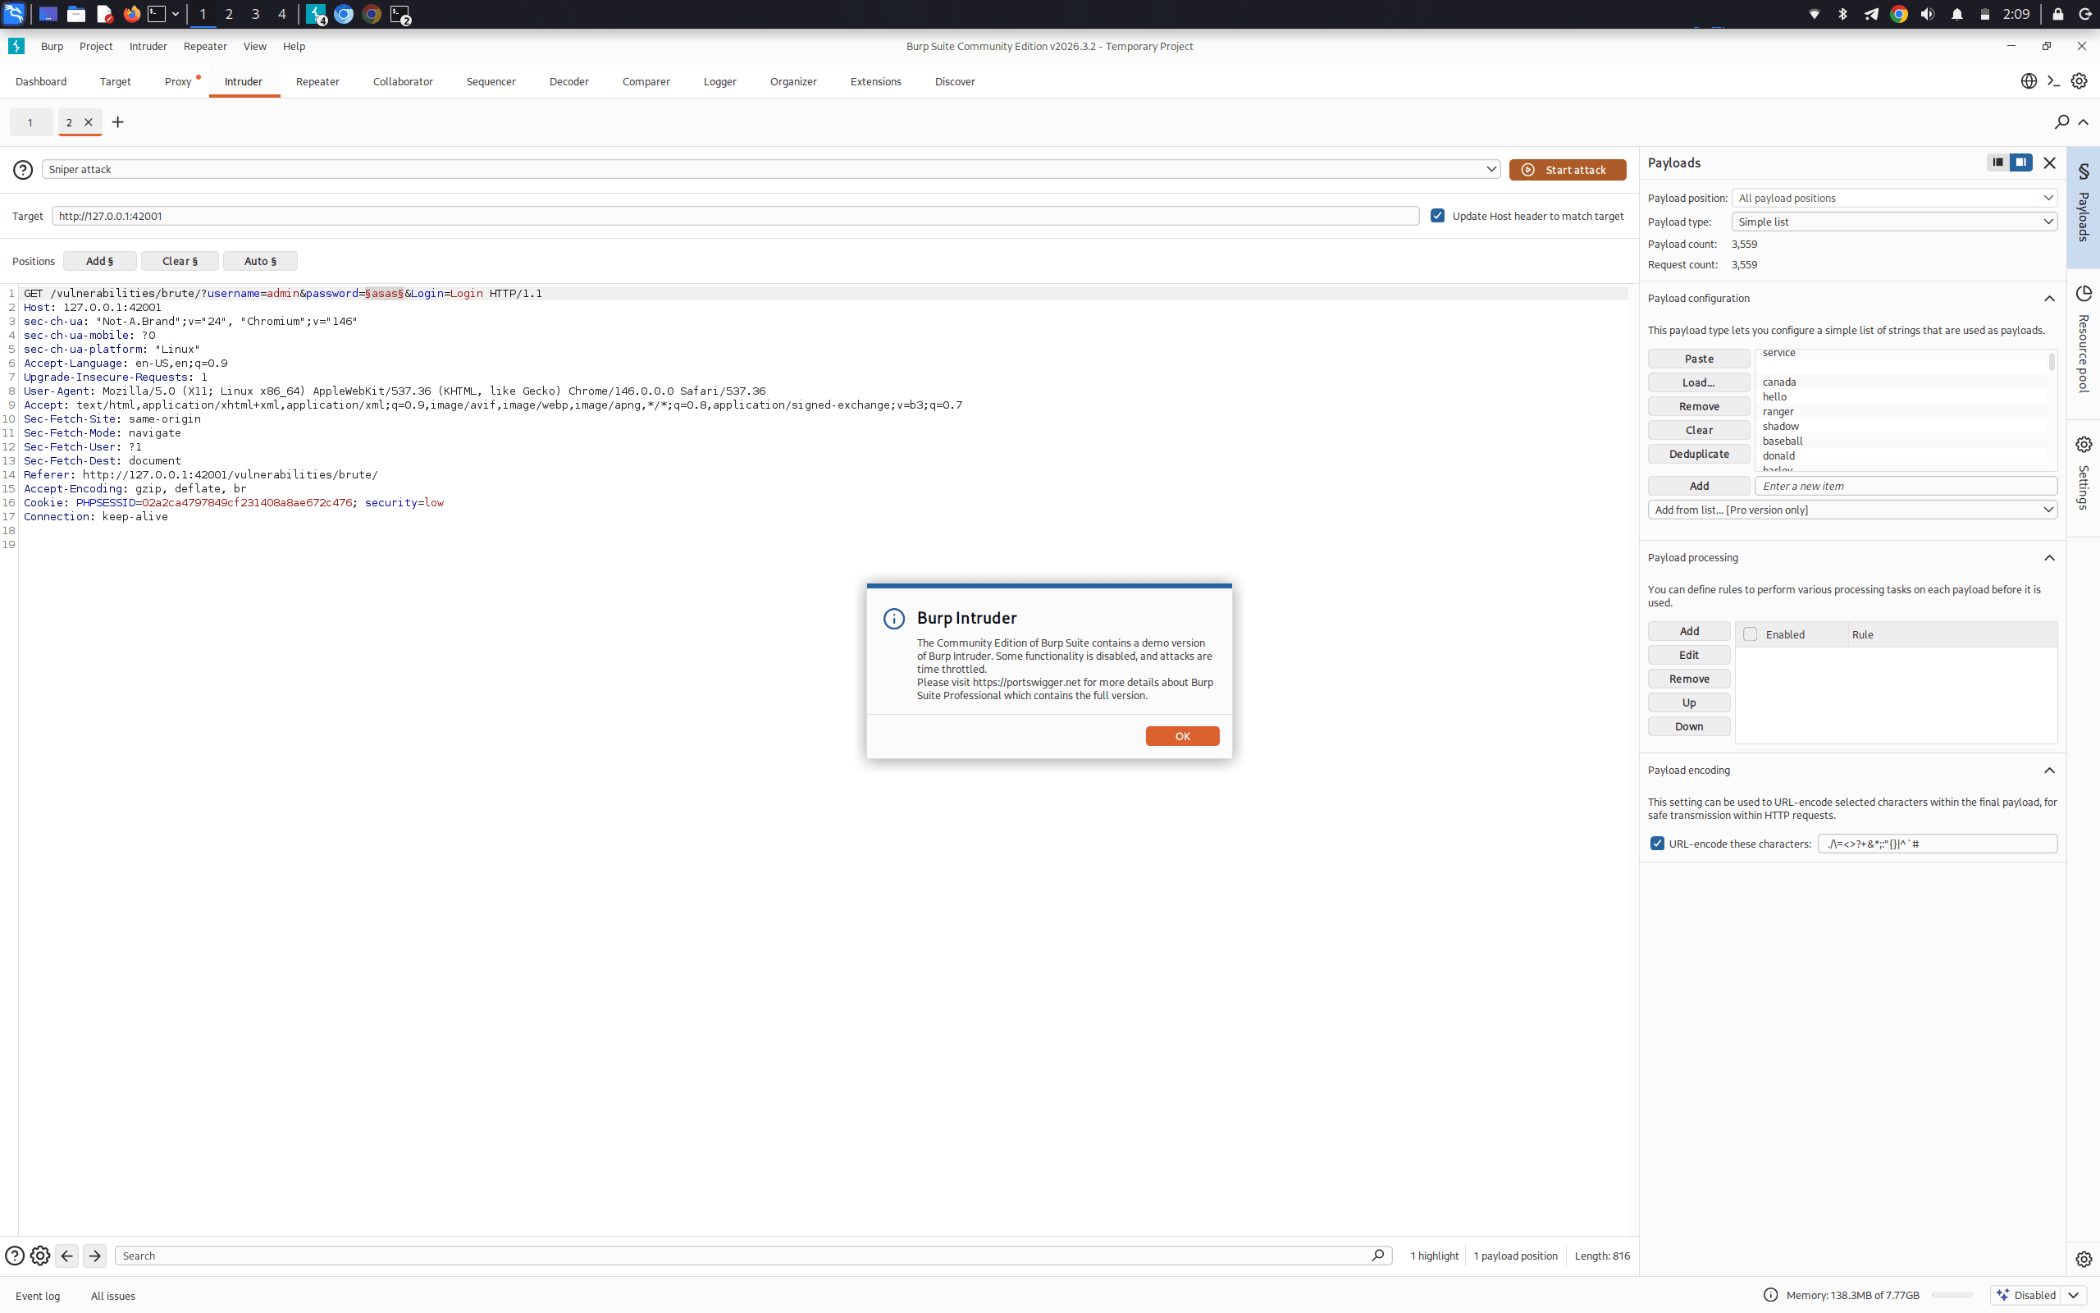Image resolution: width=2100 pixels, height=1313 pixels.
Task: Click the magnifier inside the search bar
Action: (1377, 1256)
